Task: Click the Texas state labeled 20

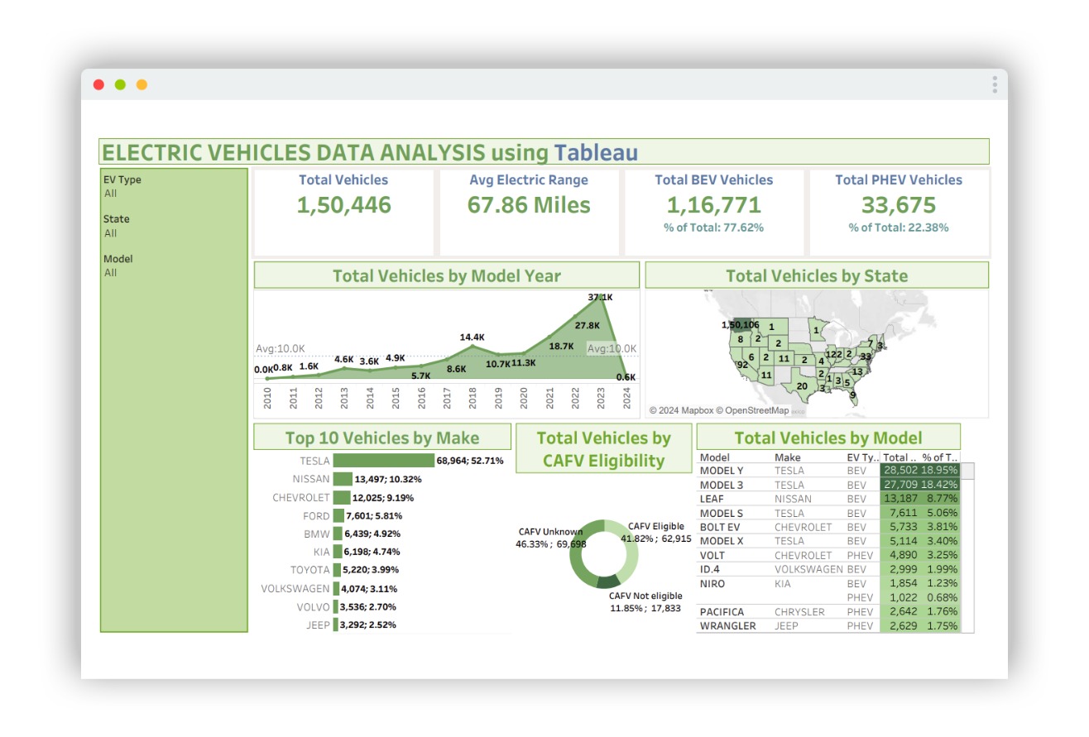Action: click(801, 386)
